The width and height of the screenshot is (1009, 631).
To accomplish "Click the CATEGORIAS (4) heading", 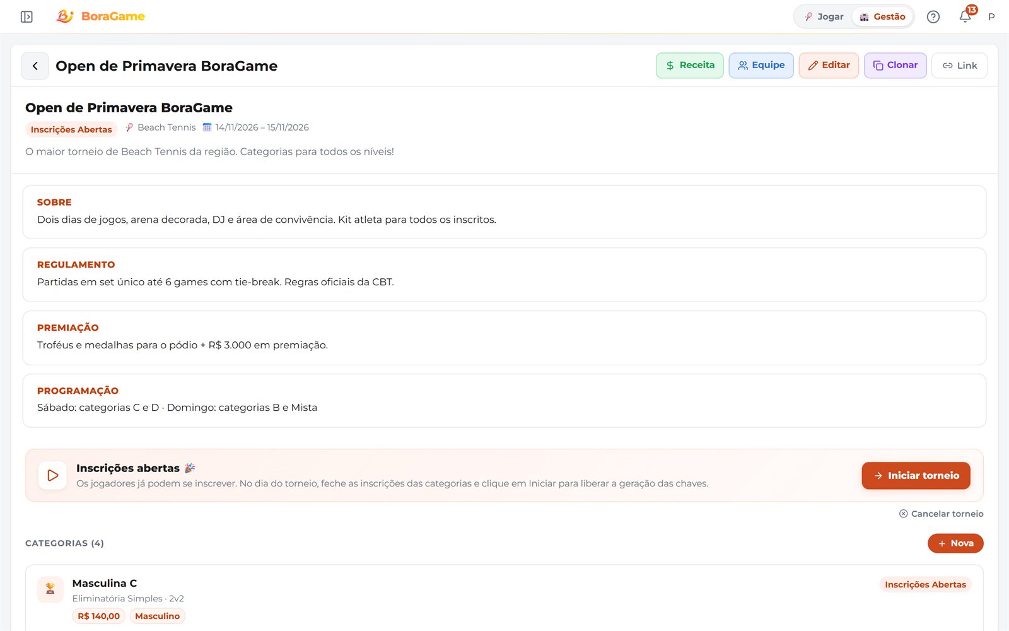I will (x=64, y=543).
